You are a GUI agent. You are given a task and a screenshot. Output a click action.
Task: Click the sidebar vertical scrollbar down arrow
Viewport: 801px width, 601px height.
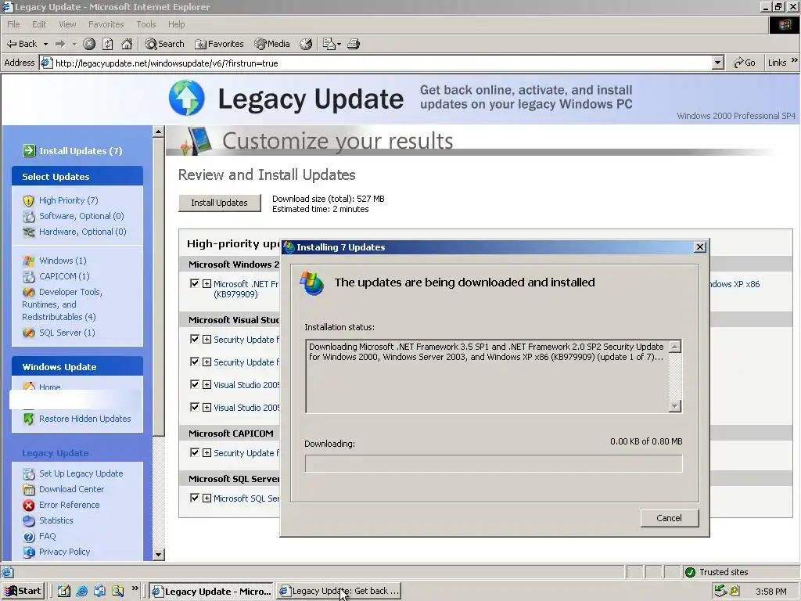(x=158, y=555)
